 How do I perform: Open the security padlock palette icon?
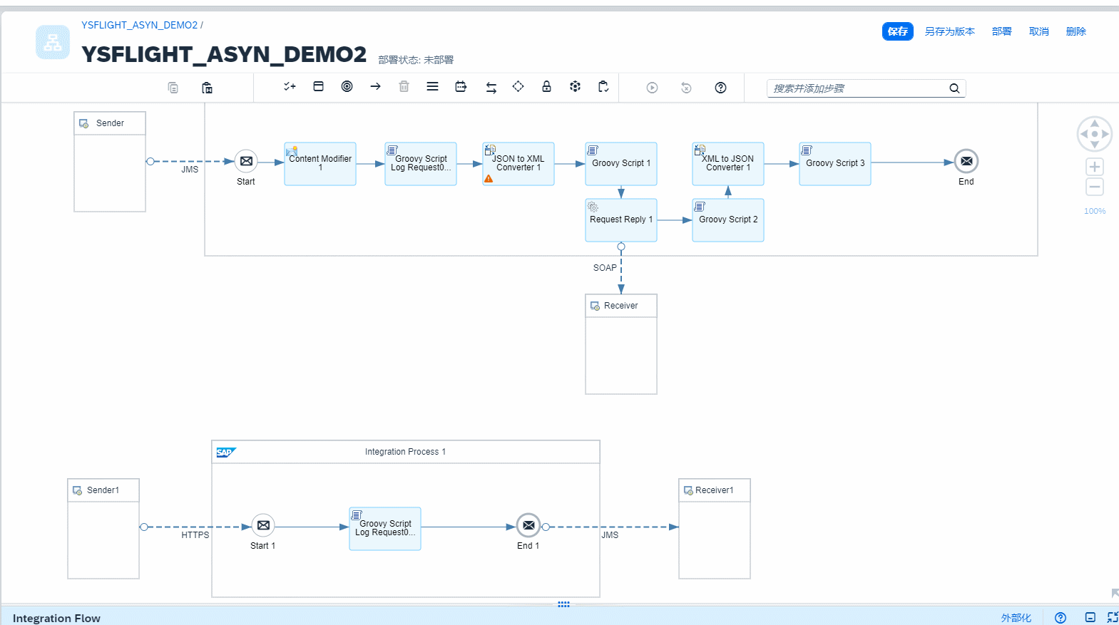[x=546, y=87]
